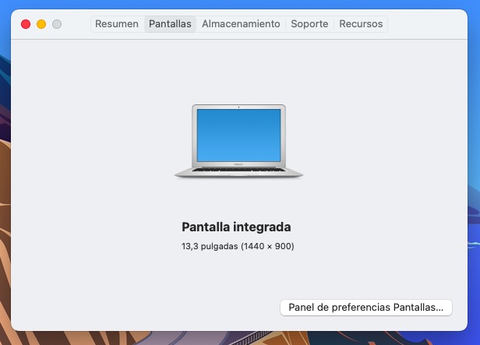This screenshot has width=480, height=345.
Task: Show the Recursos tab
Action: tap(361, 24)
